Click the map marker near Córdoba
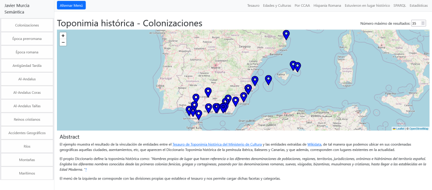The width and height of the screenshot is (432, 190). coord(208,92)
